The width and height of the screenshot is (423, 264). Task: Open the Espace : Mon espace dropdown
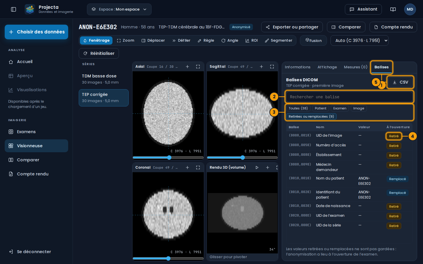(x=119, y=9)
